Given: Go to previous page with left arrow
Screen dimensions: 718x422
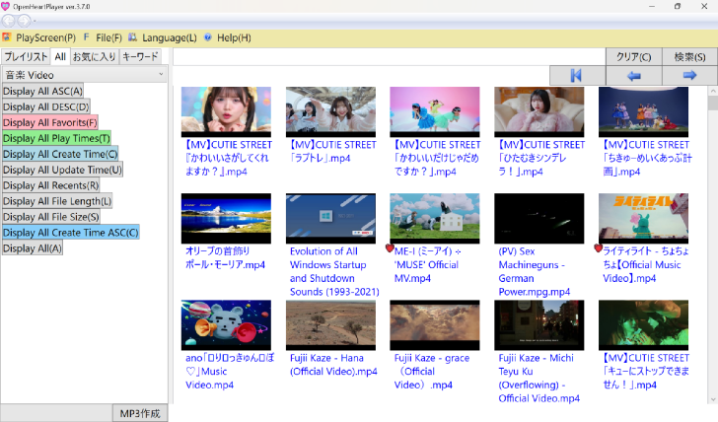Looking at the screenshot, I should click(633, 75).
